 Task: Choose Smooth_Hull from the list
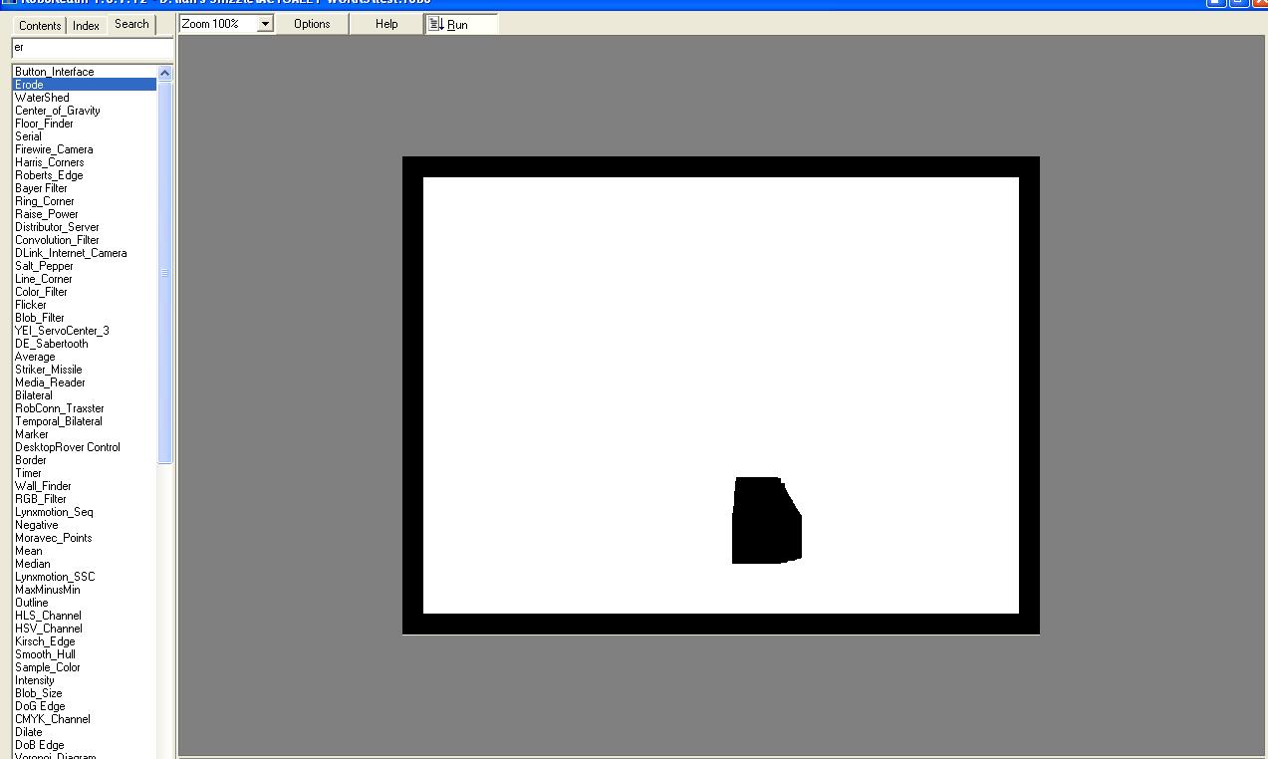click(45, 654)
